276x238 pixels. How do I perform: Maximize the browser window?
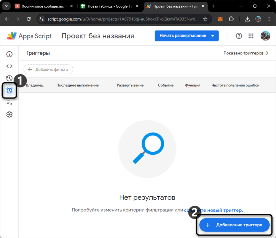255,6
